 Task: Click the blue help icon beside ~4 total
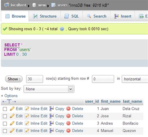pyautogui.click(x=62, y=29)
